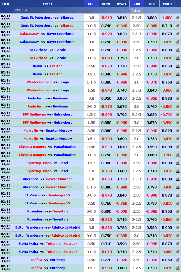This screenshot has width=181, height=272.
Task: Click chart icon for Glasgow Rangers 0.50 handicap row
Action: pyautogui.click(x=177, y=146)
